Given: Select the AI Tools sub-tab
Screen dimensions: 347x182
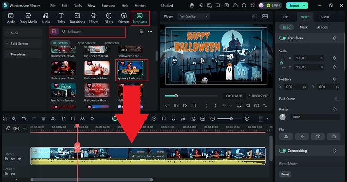Looking at the screenshot, I should [322, 27].
